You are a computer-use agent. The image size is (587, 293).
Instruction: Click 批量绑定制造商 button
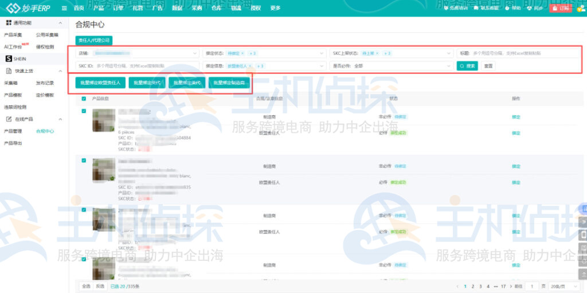coord(229,83)
